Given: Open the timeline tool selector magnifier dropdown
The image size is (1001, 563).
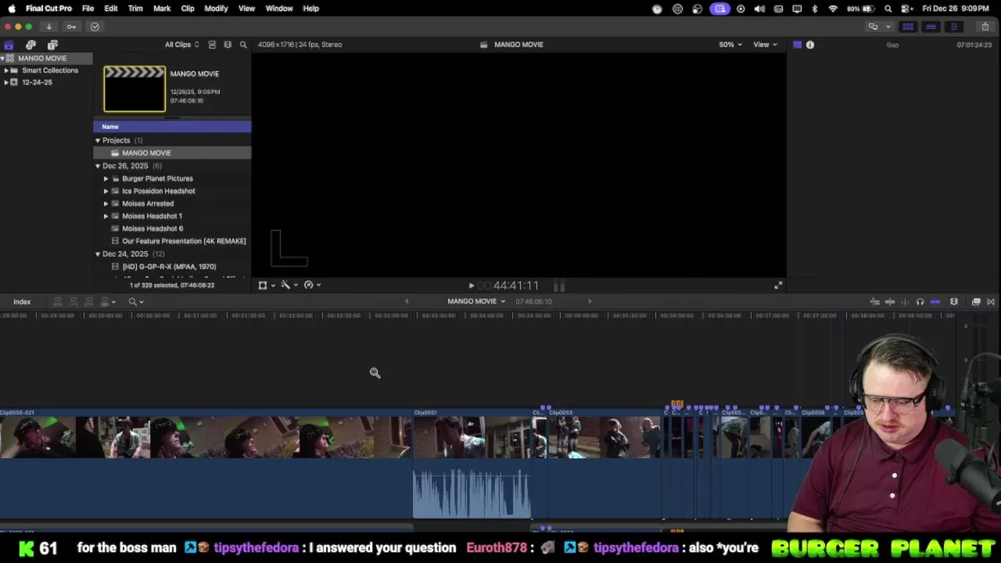Looking at the screenshot, I should [x=136, y=302].
